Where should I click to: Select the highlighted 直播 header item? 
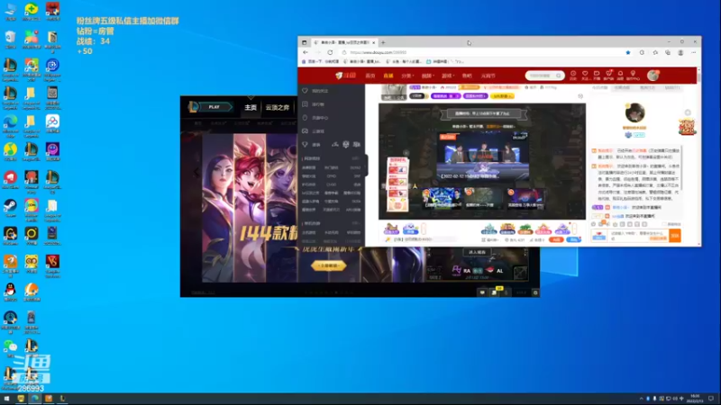tap(388, 76)
